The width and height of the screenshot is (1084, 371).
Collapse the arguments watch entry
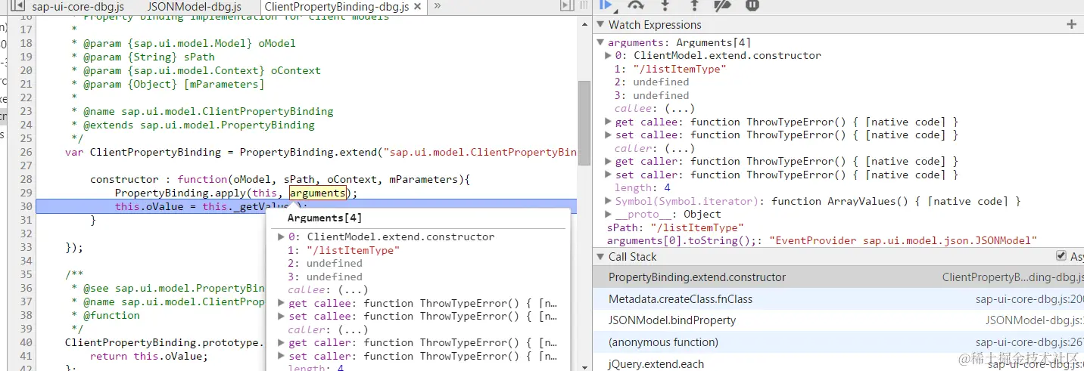point(601,42)
